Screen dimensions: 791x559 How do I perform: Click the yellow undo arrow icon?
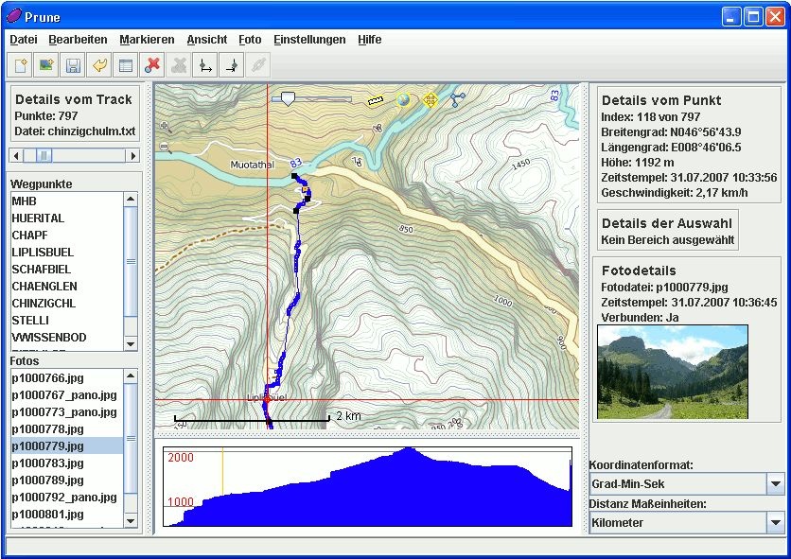98,65
